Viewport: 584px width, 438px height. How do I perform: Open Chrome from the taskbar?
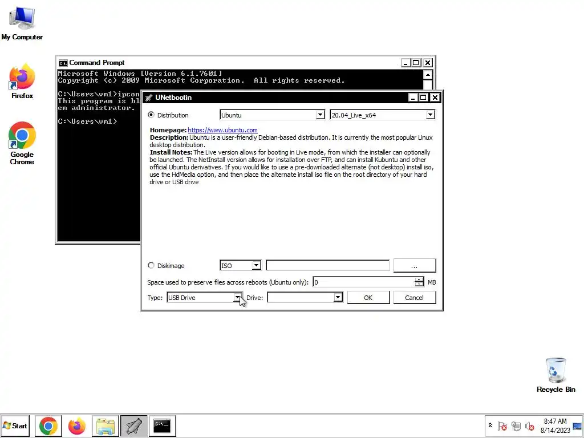(x=48, y=425)
